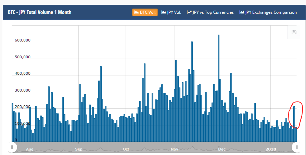Viewport: 306px width, 155px height.
Task: Click the bar chart icon beside JPY Exchanges
Action: click(x=242, y=12)
